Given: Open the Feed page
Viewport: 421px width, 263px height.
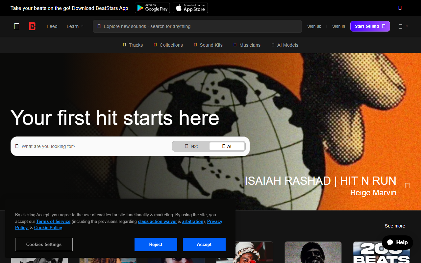Looking at the screenshot, I should [x=52, y=26].
